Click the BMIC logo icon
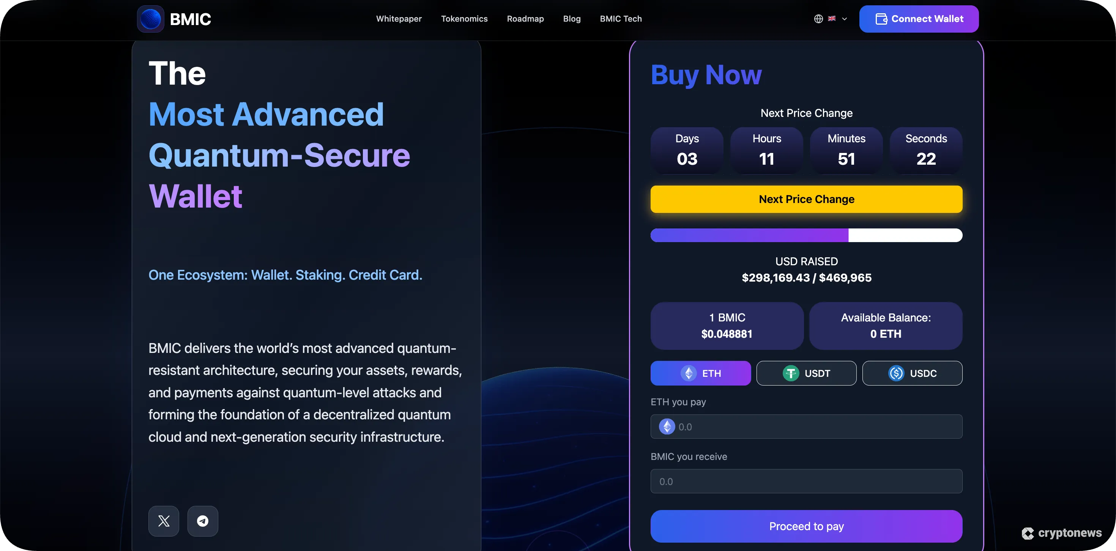The height and width of the screenshot is (551, 1116). (150, 19)
